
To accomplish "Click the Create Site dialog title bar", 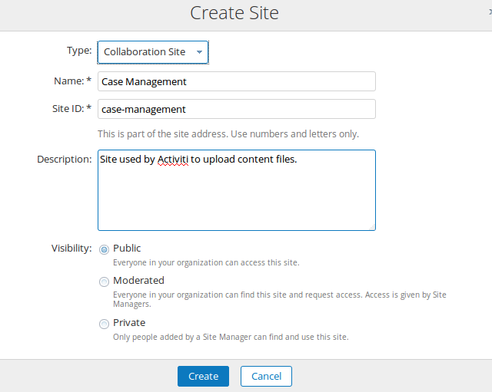I will [x=234, y=13].
